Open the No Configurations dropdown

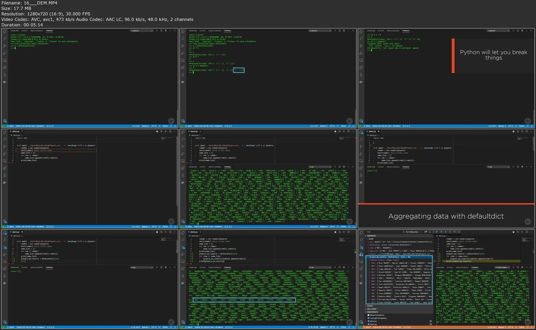[414, 232]
